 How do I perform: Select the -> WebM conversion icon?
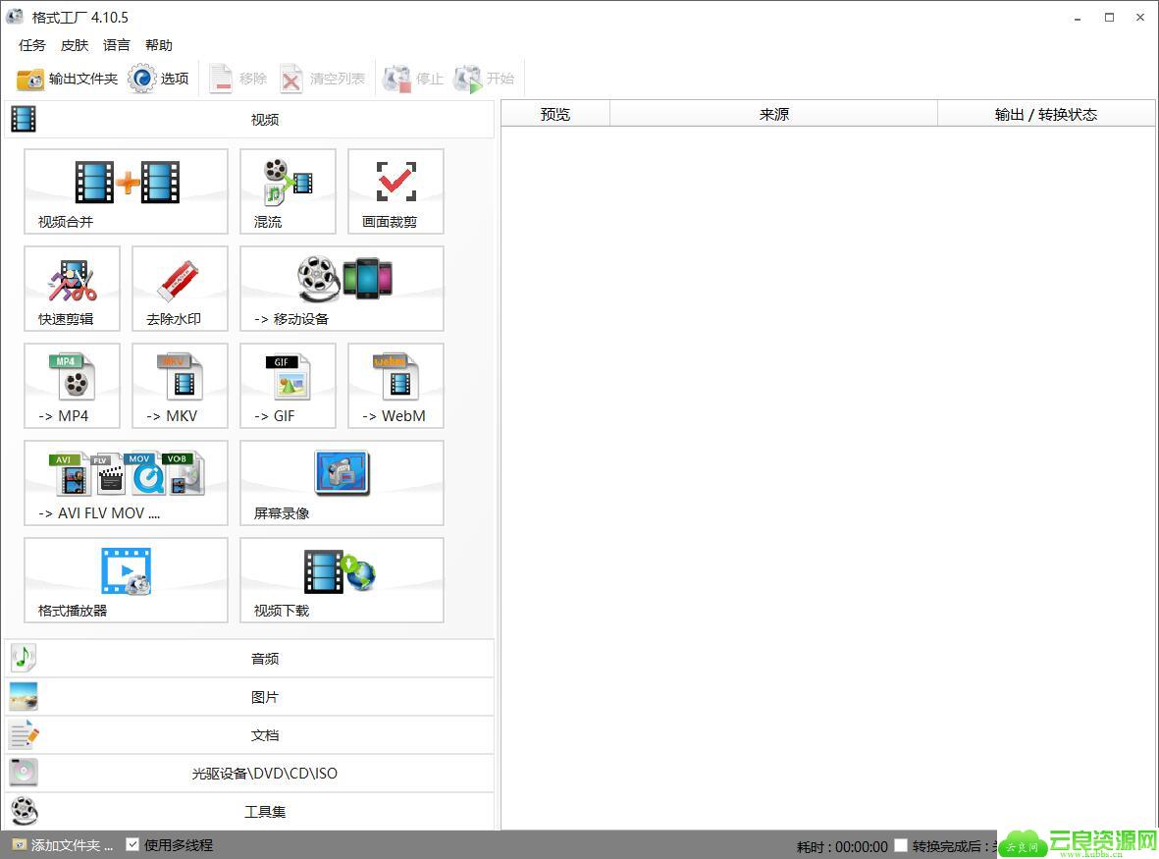tap(395, 386)
